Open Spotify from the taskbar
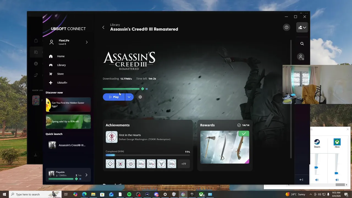 point(129,194)
